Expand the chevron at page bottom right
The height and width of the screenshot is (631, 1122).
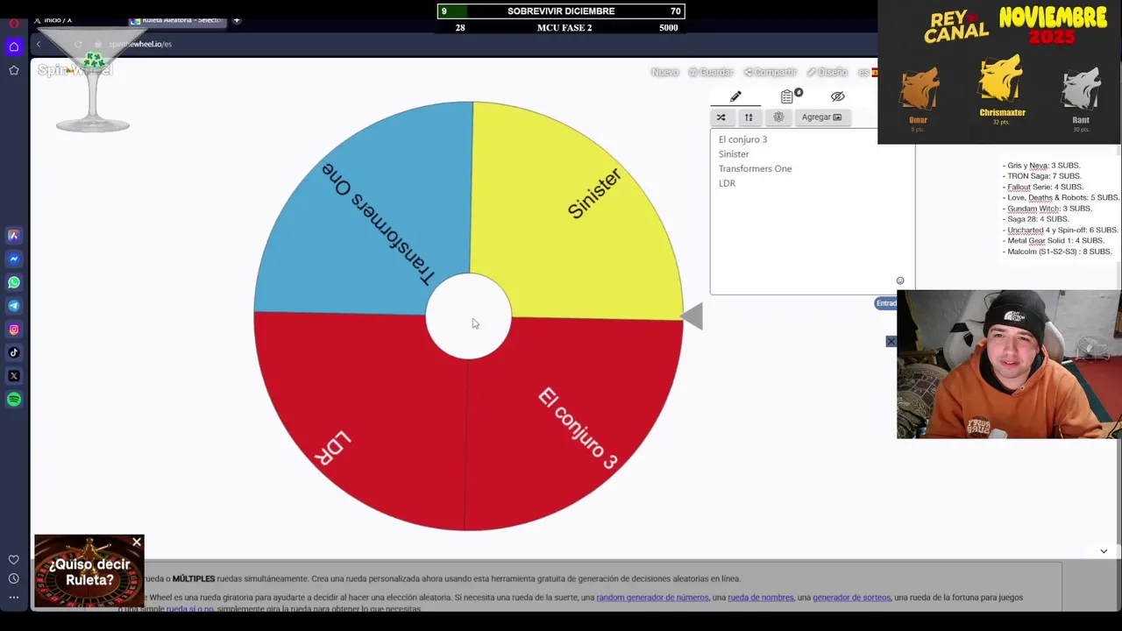click(x=1104, y=551)
